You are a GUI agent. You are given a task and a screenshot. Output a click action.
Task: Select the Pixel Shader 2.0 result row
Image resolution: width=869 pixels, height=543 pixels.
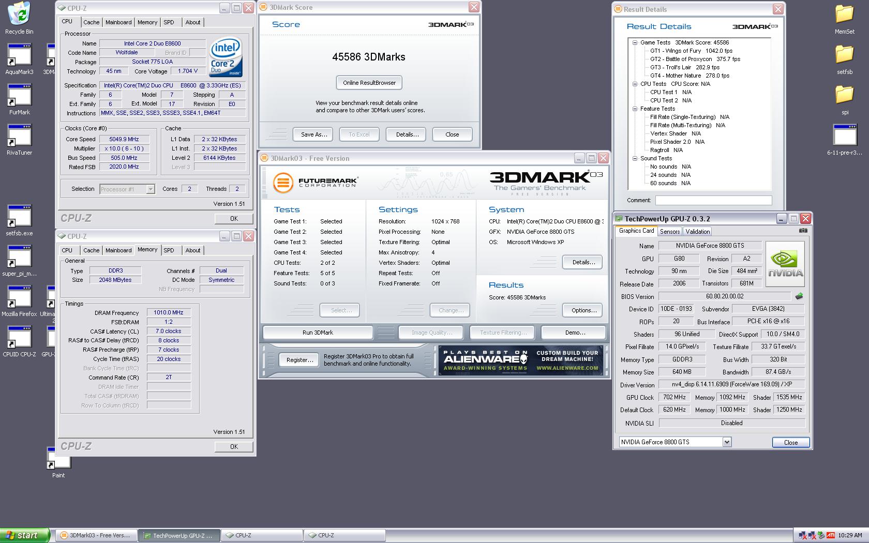coord(677,142)
